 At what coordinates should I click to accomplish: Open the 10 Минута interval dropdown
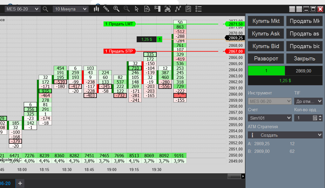pyautogui.click(x=70, y=9)
